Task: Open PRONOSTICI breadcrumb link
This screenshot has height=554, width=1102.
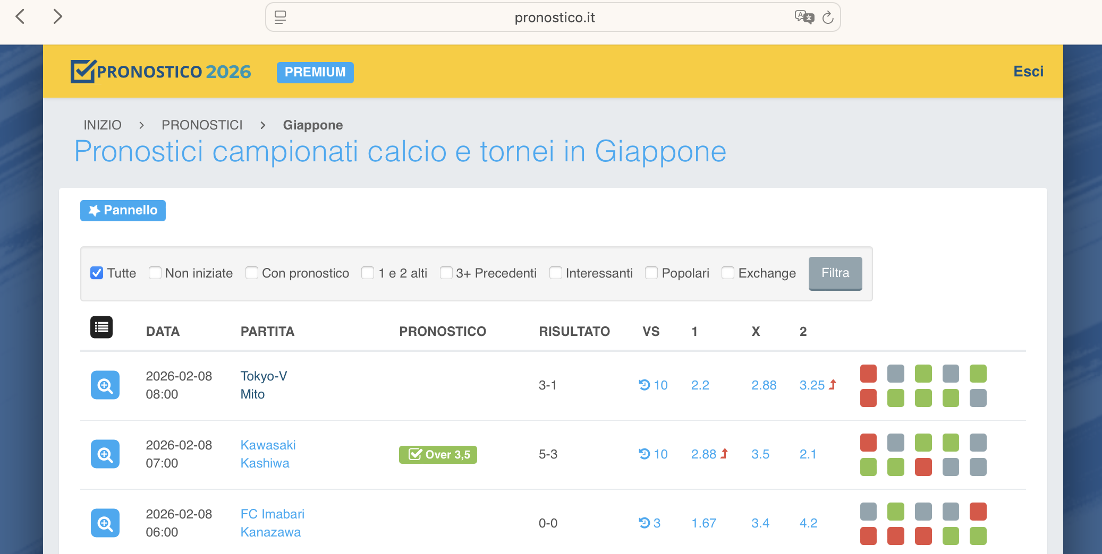Action: (x=202, y=125)
